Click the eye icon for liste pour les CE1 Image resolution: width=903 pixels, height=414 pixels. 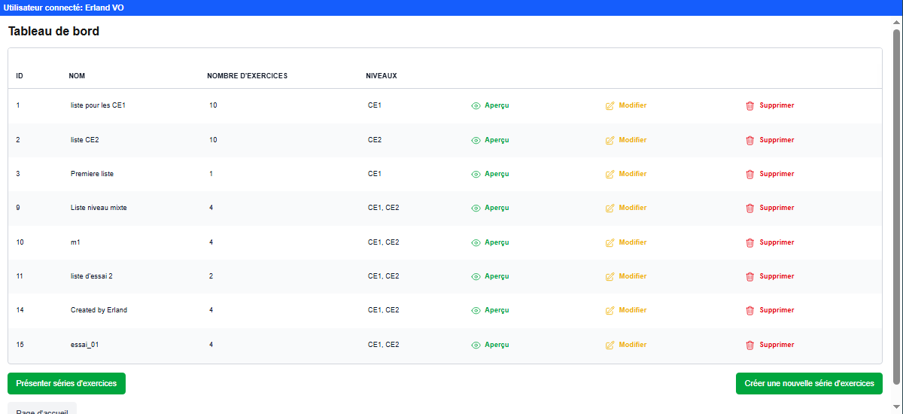(476, 106)
